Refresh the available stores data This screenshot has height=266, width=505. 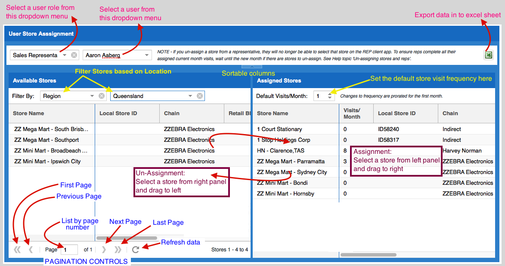click(136, 250)
